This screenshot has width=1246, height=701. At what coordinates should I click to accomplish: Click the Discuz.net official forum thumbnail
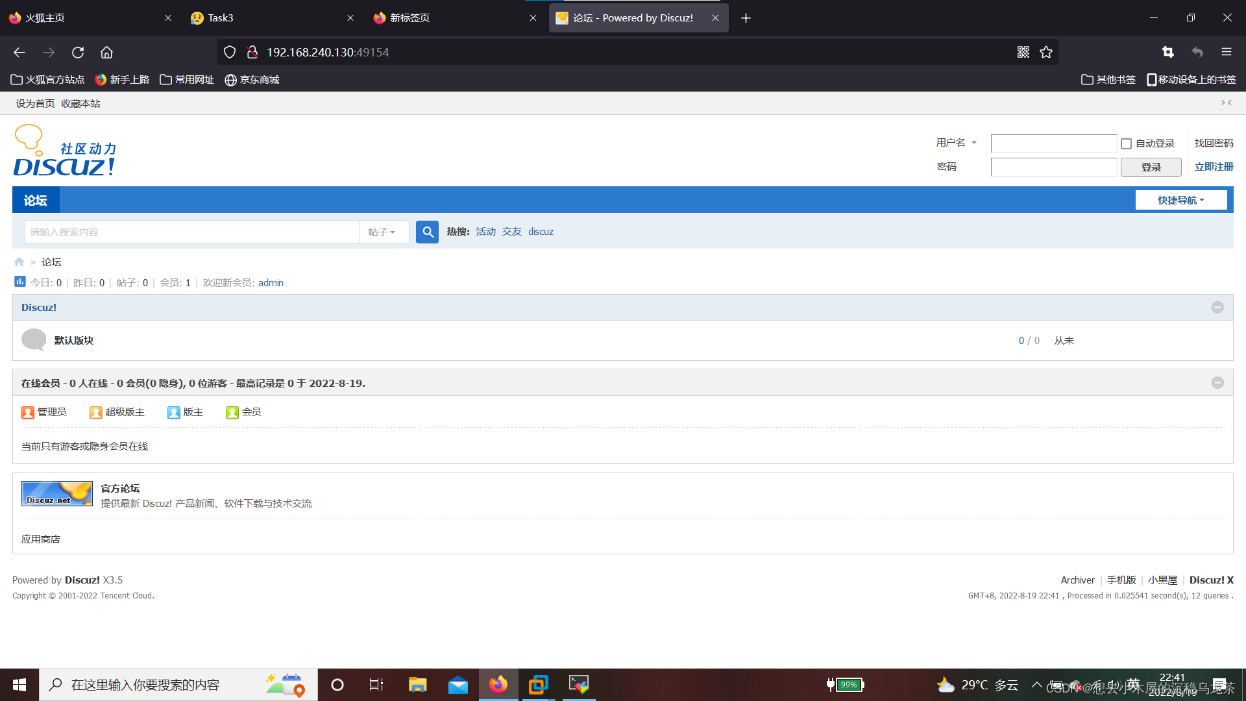point(56,494)
